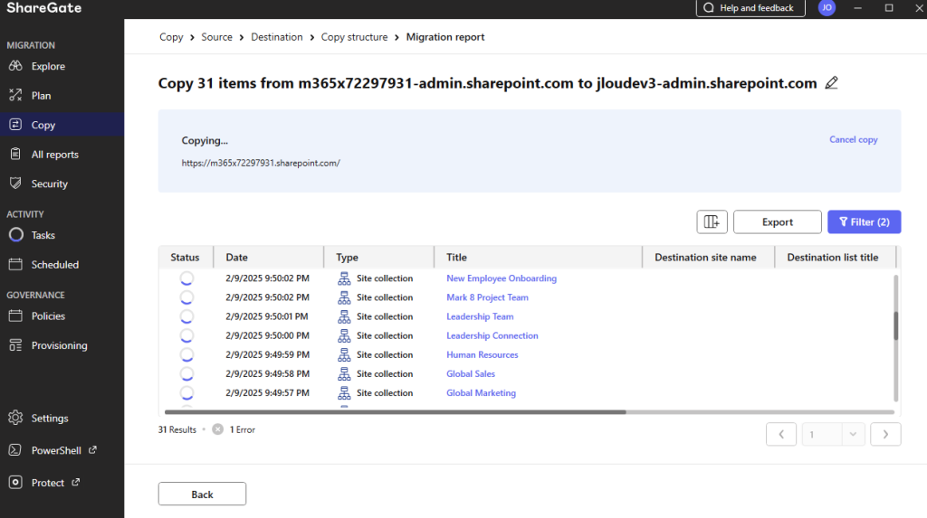Open Leadership Team title link
Screen dimensions: 927x518
(x=480, y=316)
